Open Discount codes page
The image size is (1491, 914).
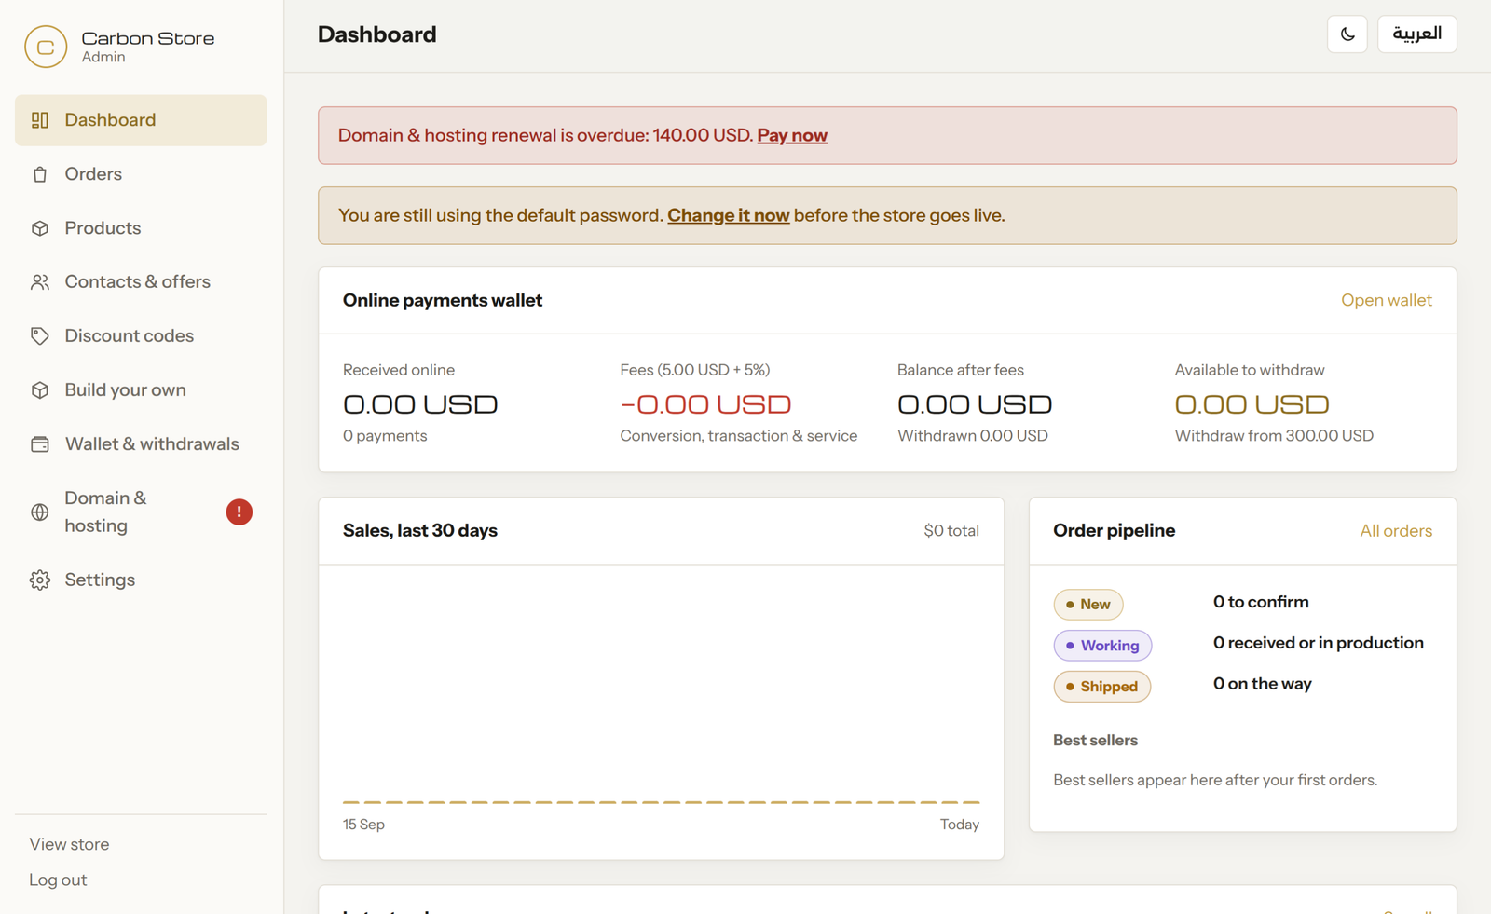coord(141,336)
